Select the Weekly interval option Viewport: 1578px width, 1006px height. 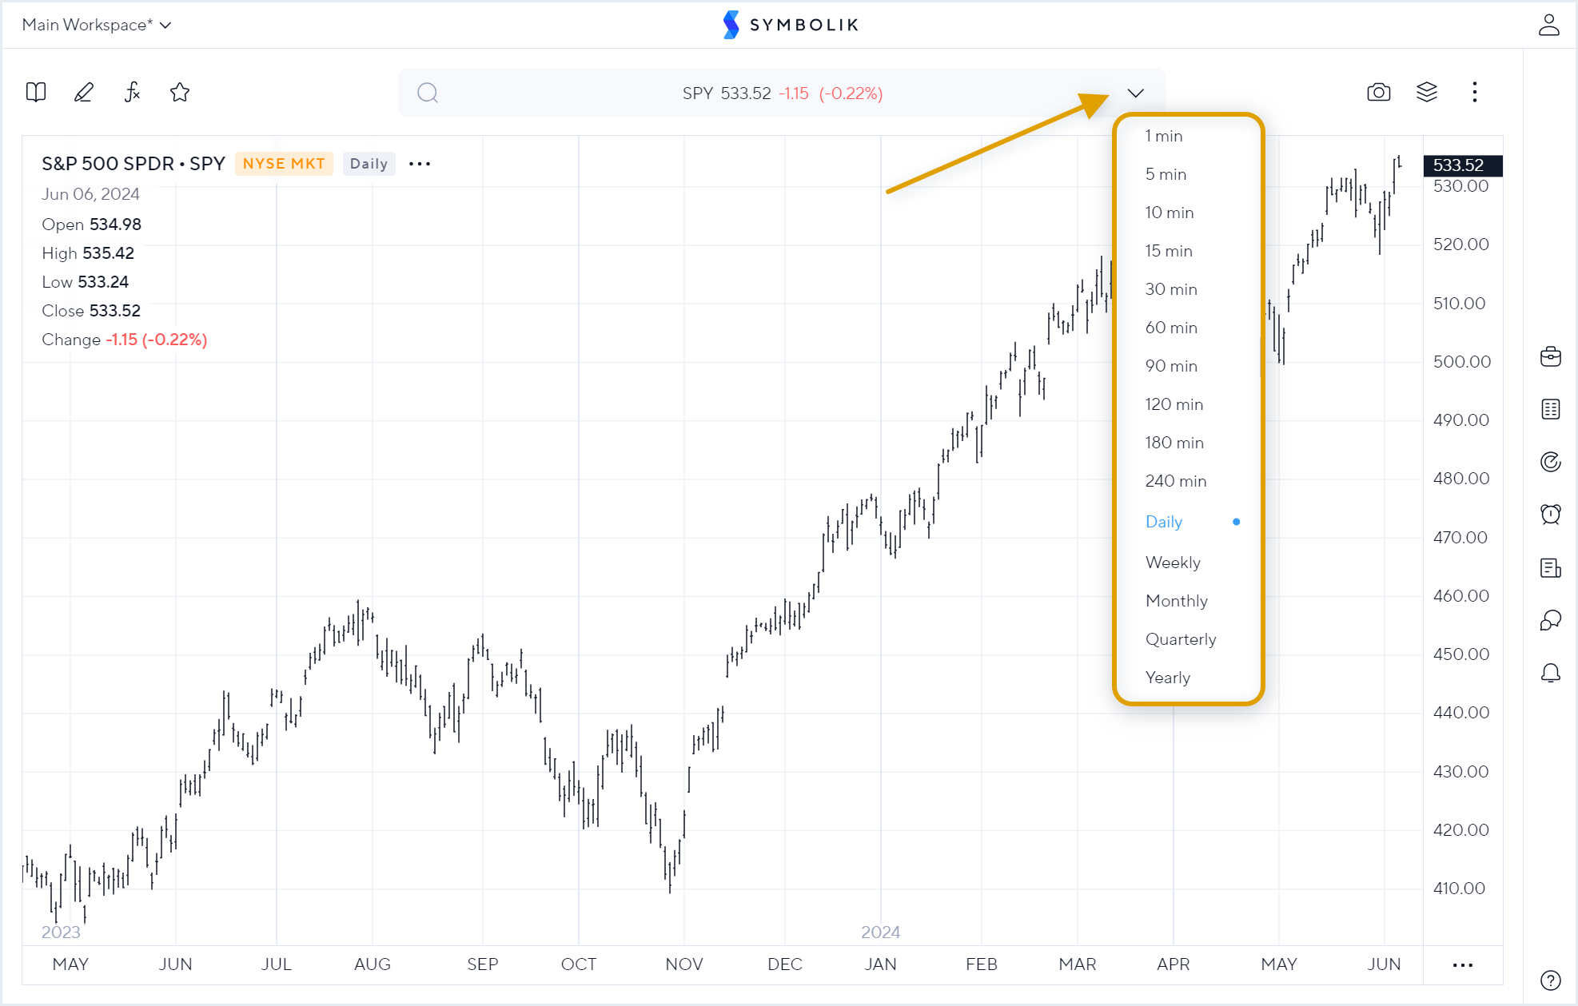click(x=1173, y=563)
